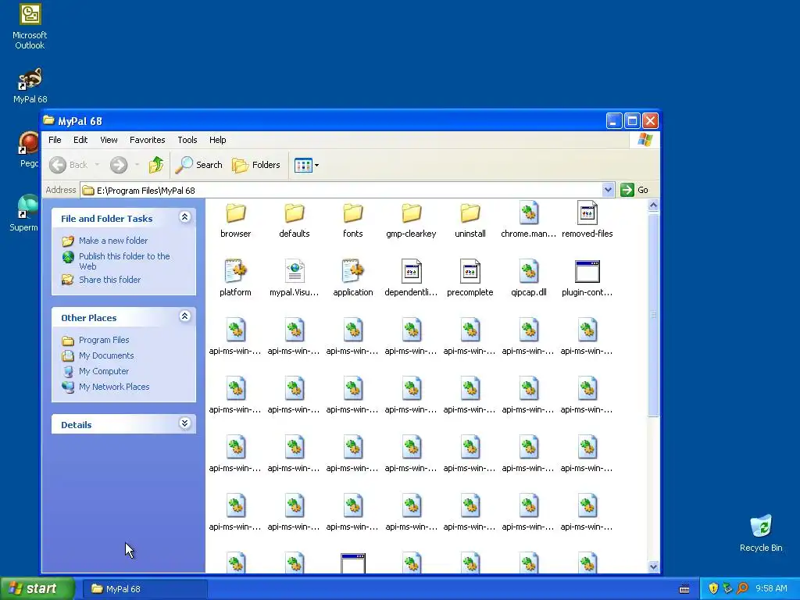Open Forward history dropdown arrow
Image resolution: width=800 pixels, height=600 pixels.
pos(137,165)
